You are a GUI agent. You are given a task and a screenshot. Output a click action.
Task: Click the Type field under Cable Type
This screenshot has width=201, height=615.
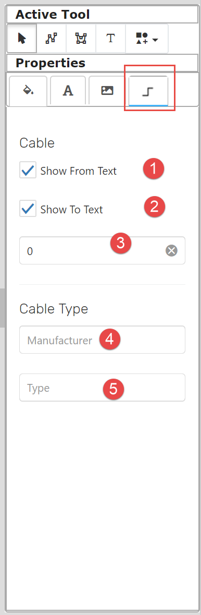(x=102, y=388)
